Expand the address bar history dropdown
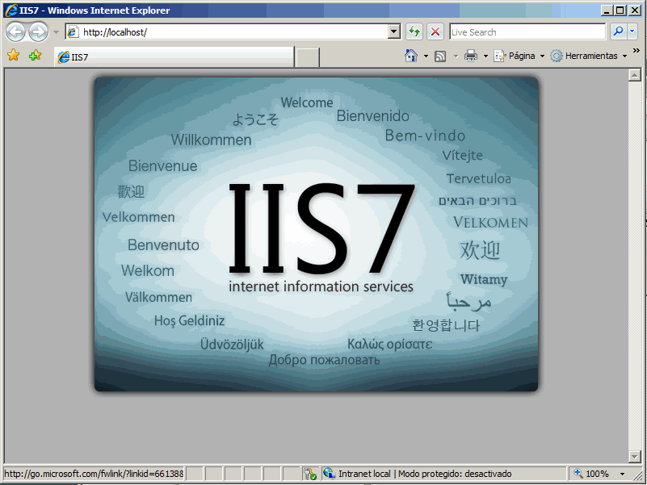This screenshot has height=485, width=647. [x=394, y=31]
